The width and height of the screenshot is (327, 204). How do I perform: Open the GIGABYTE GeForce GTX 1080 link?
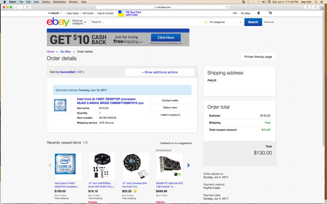(169, 185)
